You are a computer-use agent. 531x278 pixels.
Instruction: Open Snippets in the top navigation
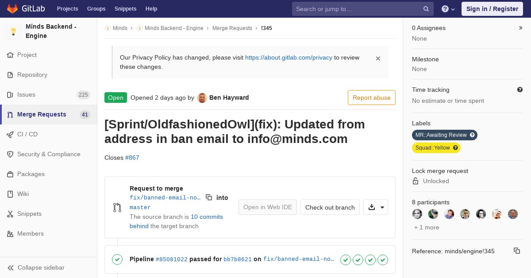click(x=126, y=9)
